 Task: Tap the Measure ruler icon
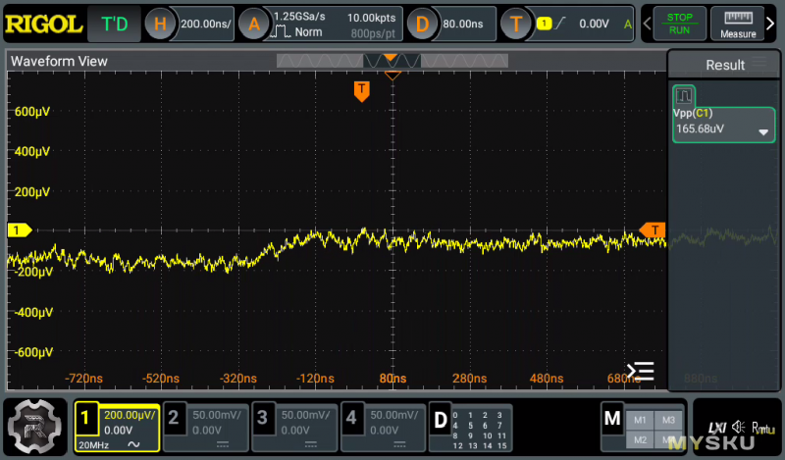(x=738, y=24)
